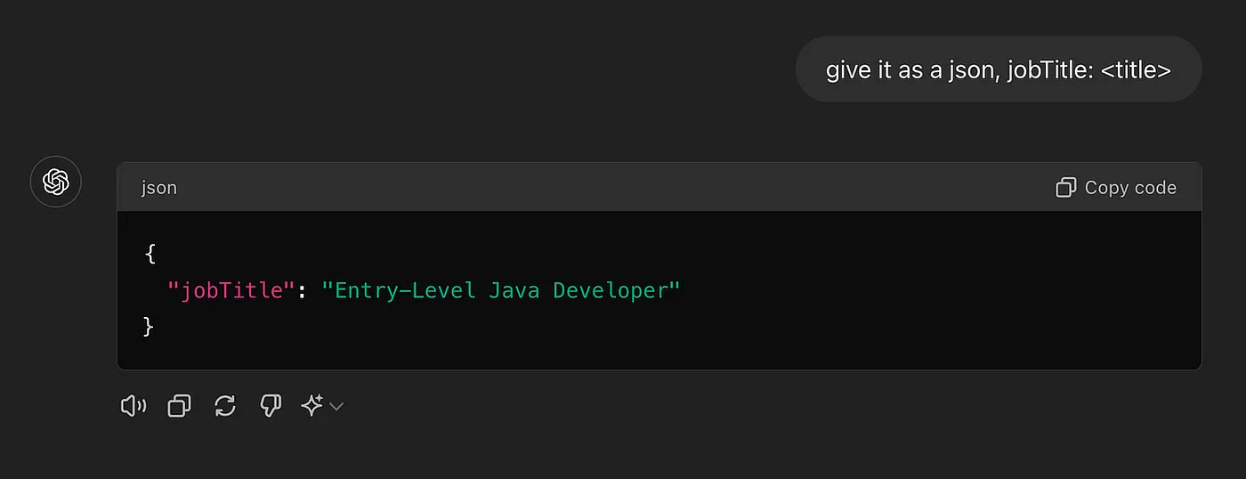Regenerate the response with the refresh icon

(x=225, y=406)
